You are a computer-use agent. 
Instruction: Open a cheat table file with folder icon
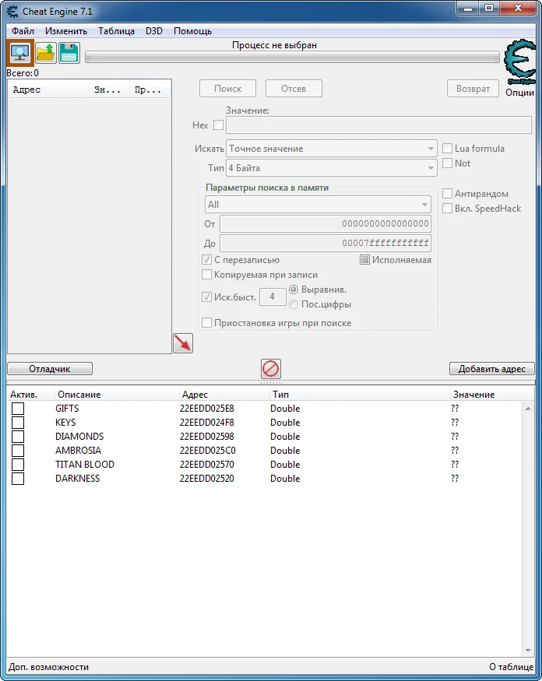point(46,53)
